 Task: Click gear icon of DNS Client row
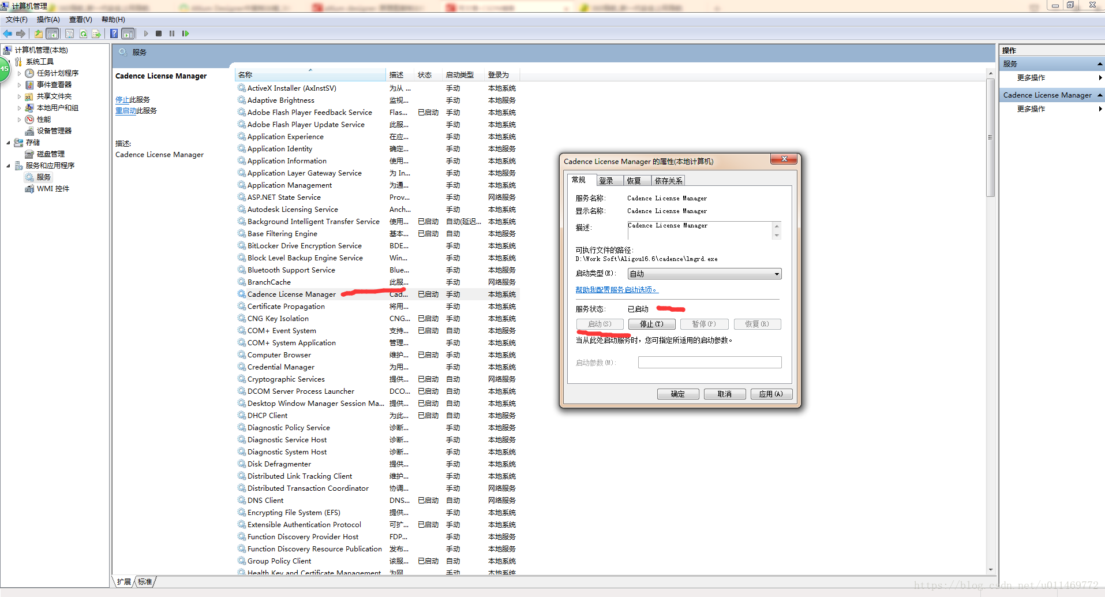(242, 500)
